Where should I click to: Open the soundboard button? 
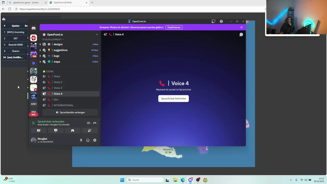click(x=90, y=131)
